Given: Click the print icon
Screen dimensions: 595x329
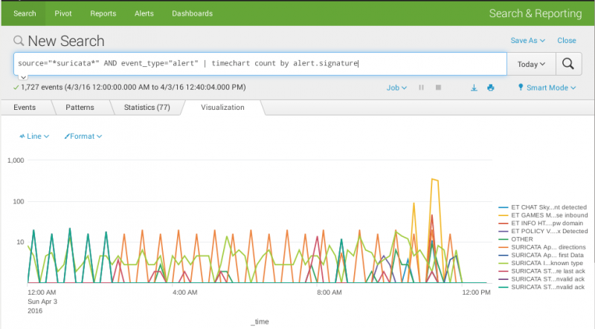Looking at the screenshot, I should point(490,88).
